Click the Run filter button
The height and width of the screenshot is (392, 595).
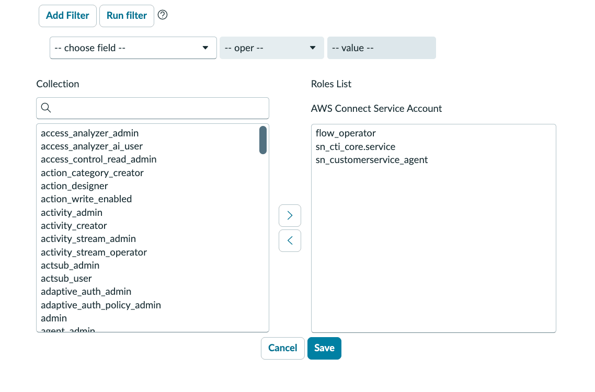coord(127,16)
